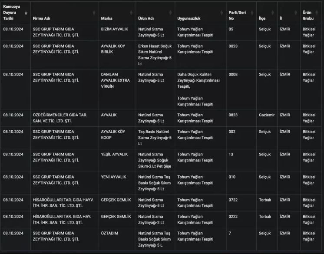This screenshot has height=254, width=324.
Task: Select the Firma Adı header label
Action: tap(43, 19)
